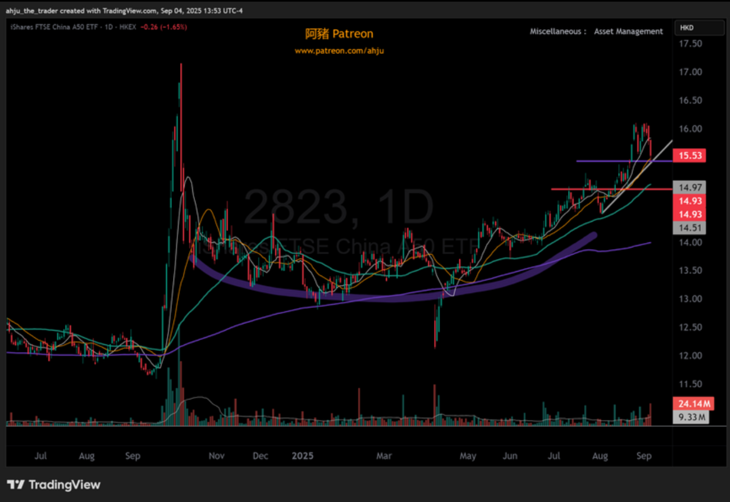Click the Mar label on the time axis
Viewport: 730px width, 502px height.
point(384,456)
